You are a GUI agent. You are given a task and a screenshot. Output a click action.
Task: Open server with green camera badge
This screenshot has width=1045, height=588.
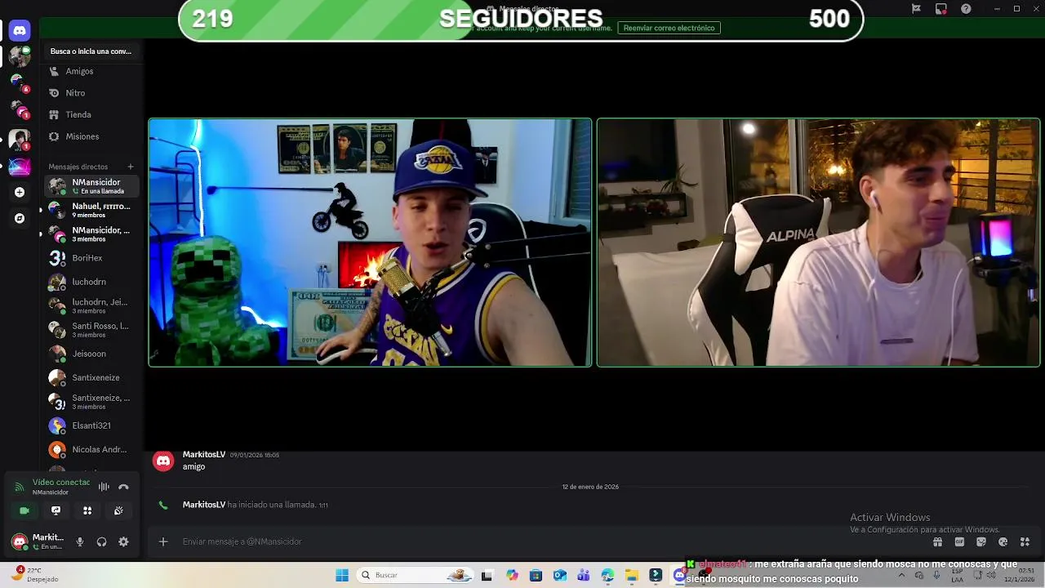click(x=20, y=56)
